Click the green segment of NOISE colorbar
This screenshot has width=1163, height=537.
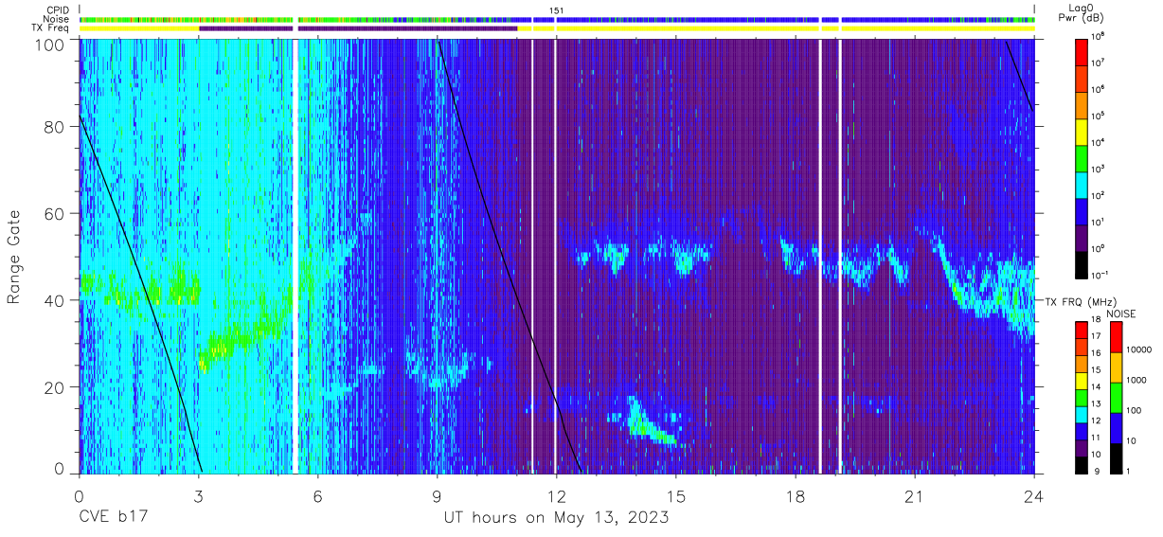pyautogui.click(x=1117, y=397)
